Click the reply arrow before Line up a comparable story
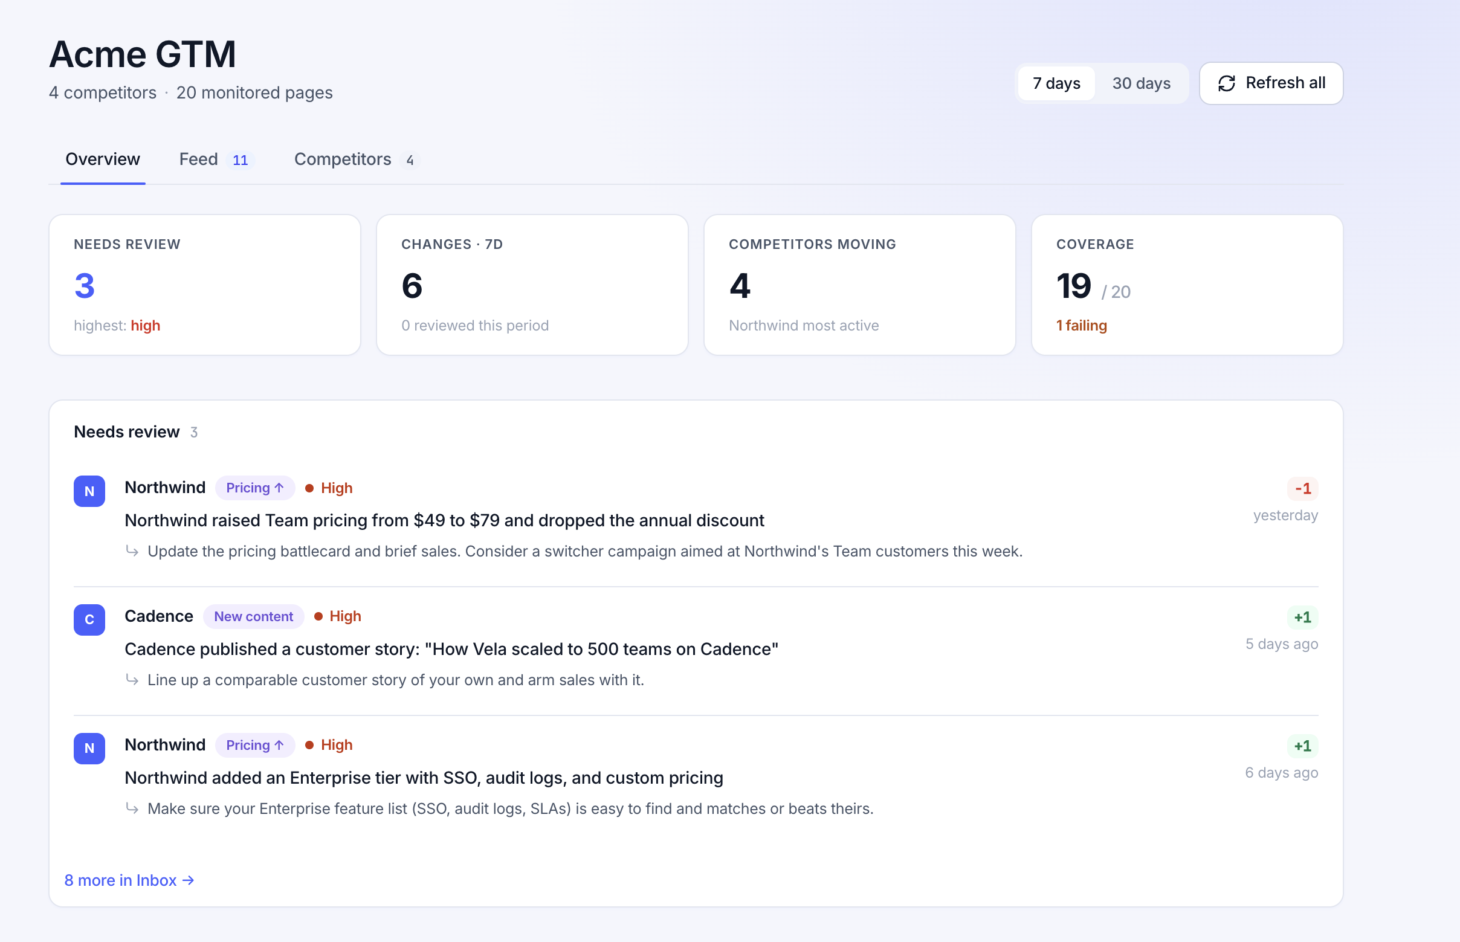The image size is (1460, 942). point(132,679)
